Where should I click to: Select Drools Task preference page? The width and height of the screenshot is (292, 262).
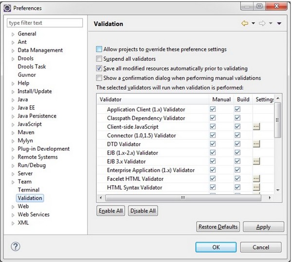pos(32,67)
